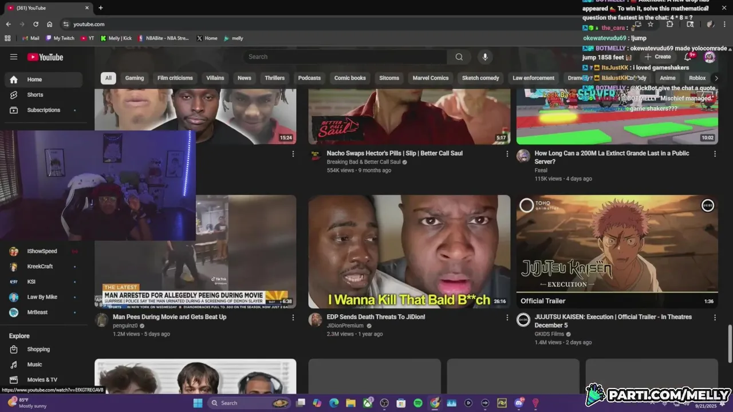The width and height of the screenshot is (733, 412).
Task: Click the browser home icon
Action: click(50, 24)
